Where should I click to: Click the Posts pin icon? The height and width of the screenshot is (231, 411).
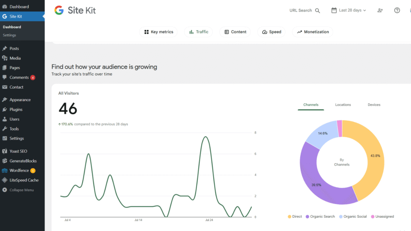(4, 49)
